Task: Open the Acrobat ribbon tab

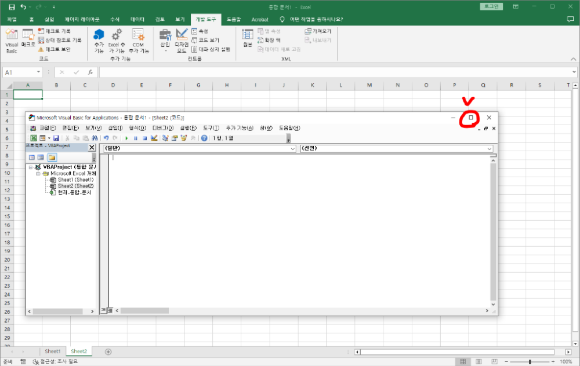Action: pos(260,19)
